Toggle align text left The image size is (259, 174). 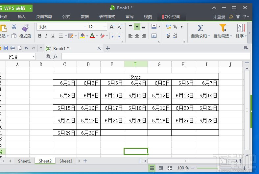[x=130, y=36]
